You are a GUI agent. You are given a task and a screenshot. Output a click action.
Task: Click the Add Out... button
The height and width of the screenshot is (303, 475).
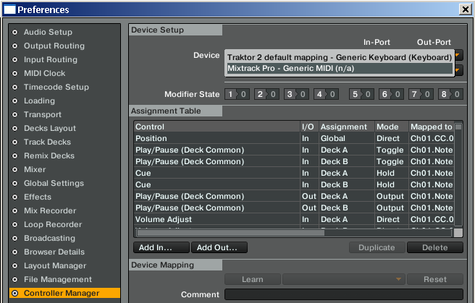pyautogui.click(x=219, y=247)
